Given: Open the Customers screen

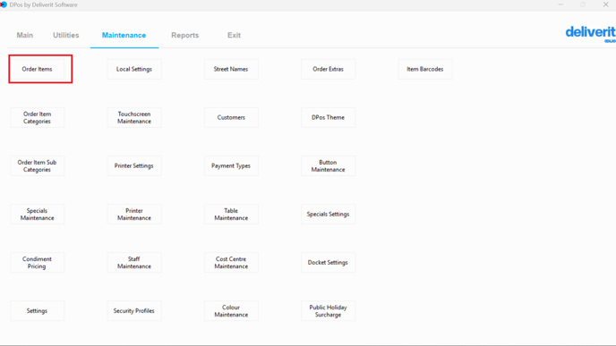Looking at the screenshot, I should tap(231, 117).
